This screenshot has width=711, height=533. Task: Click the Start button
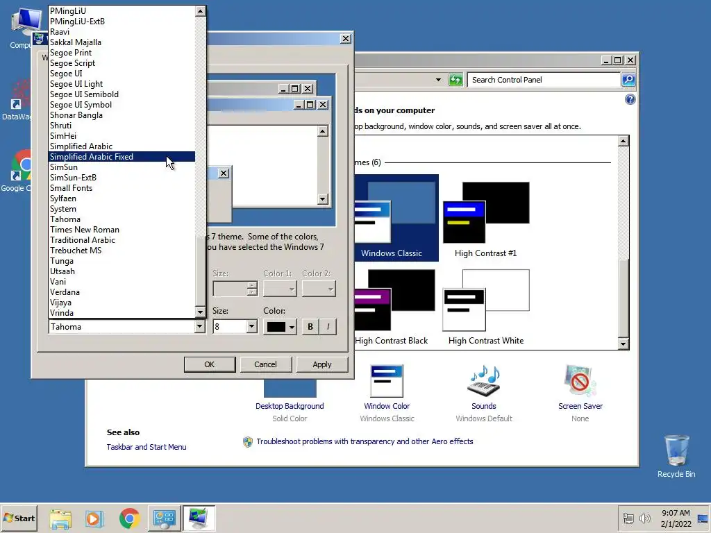click(19, 518)
